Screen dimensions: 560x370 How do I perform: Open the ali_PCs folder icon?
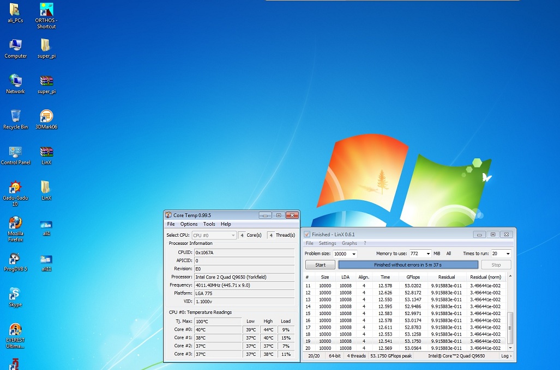point(15,13)
